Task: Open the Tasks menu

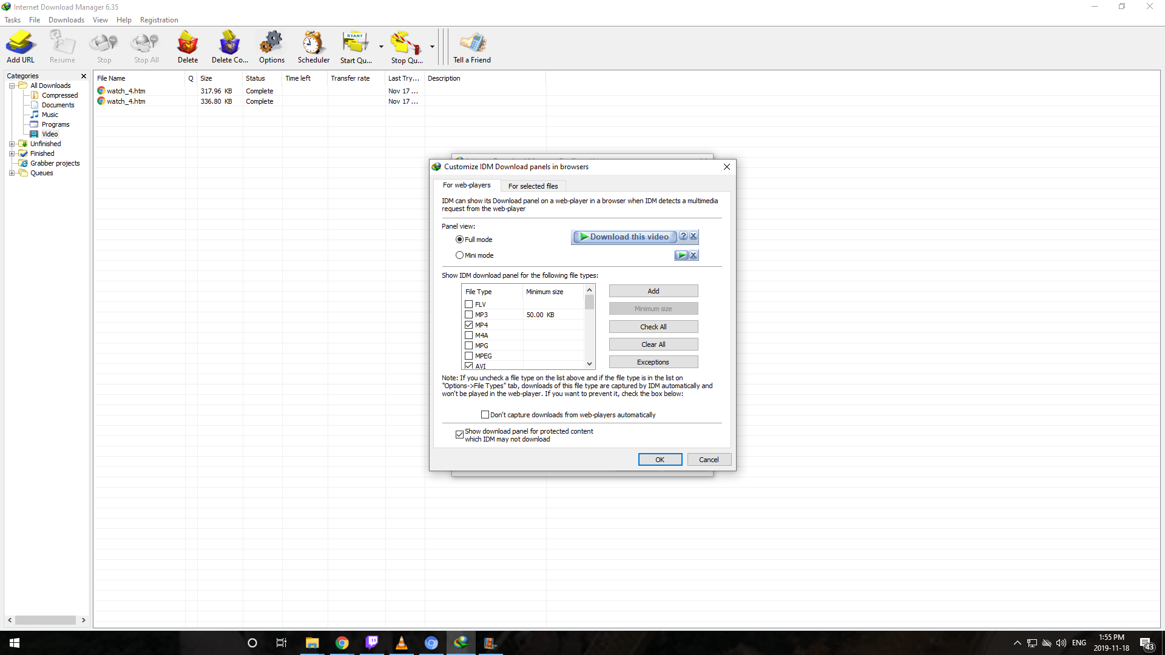Action: (x=12, y=20)
